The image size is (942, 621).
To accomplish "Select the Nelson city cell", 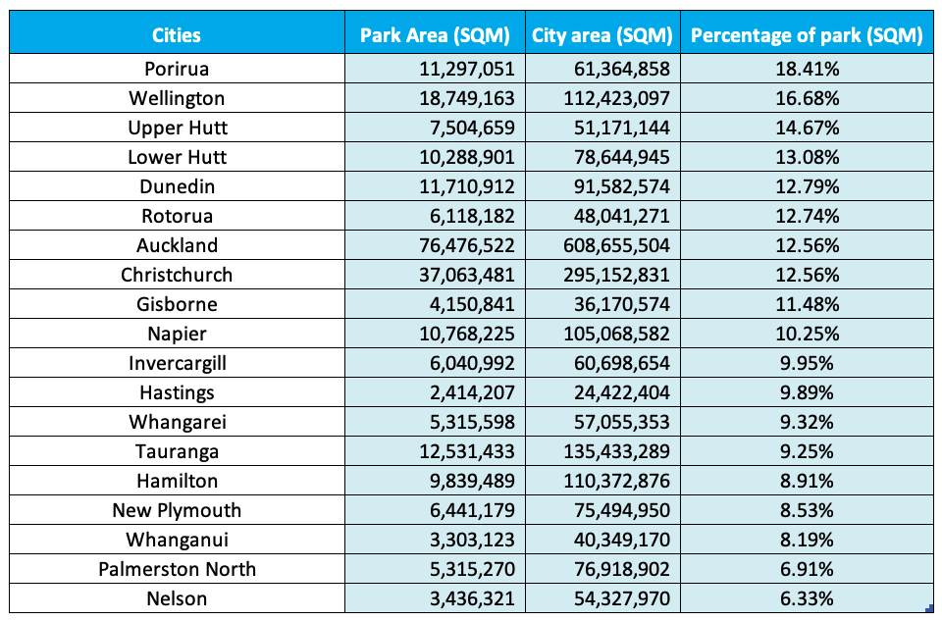I will tap(177, 598).
